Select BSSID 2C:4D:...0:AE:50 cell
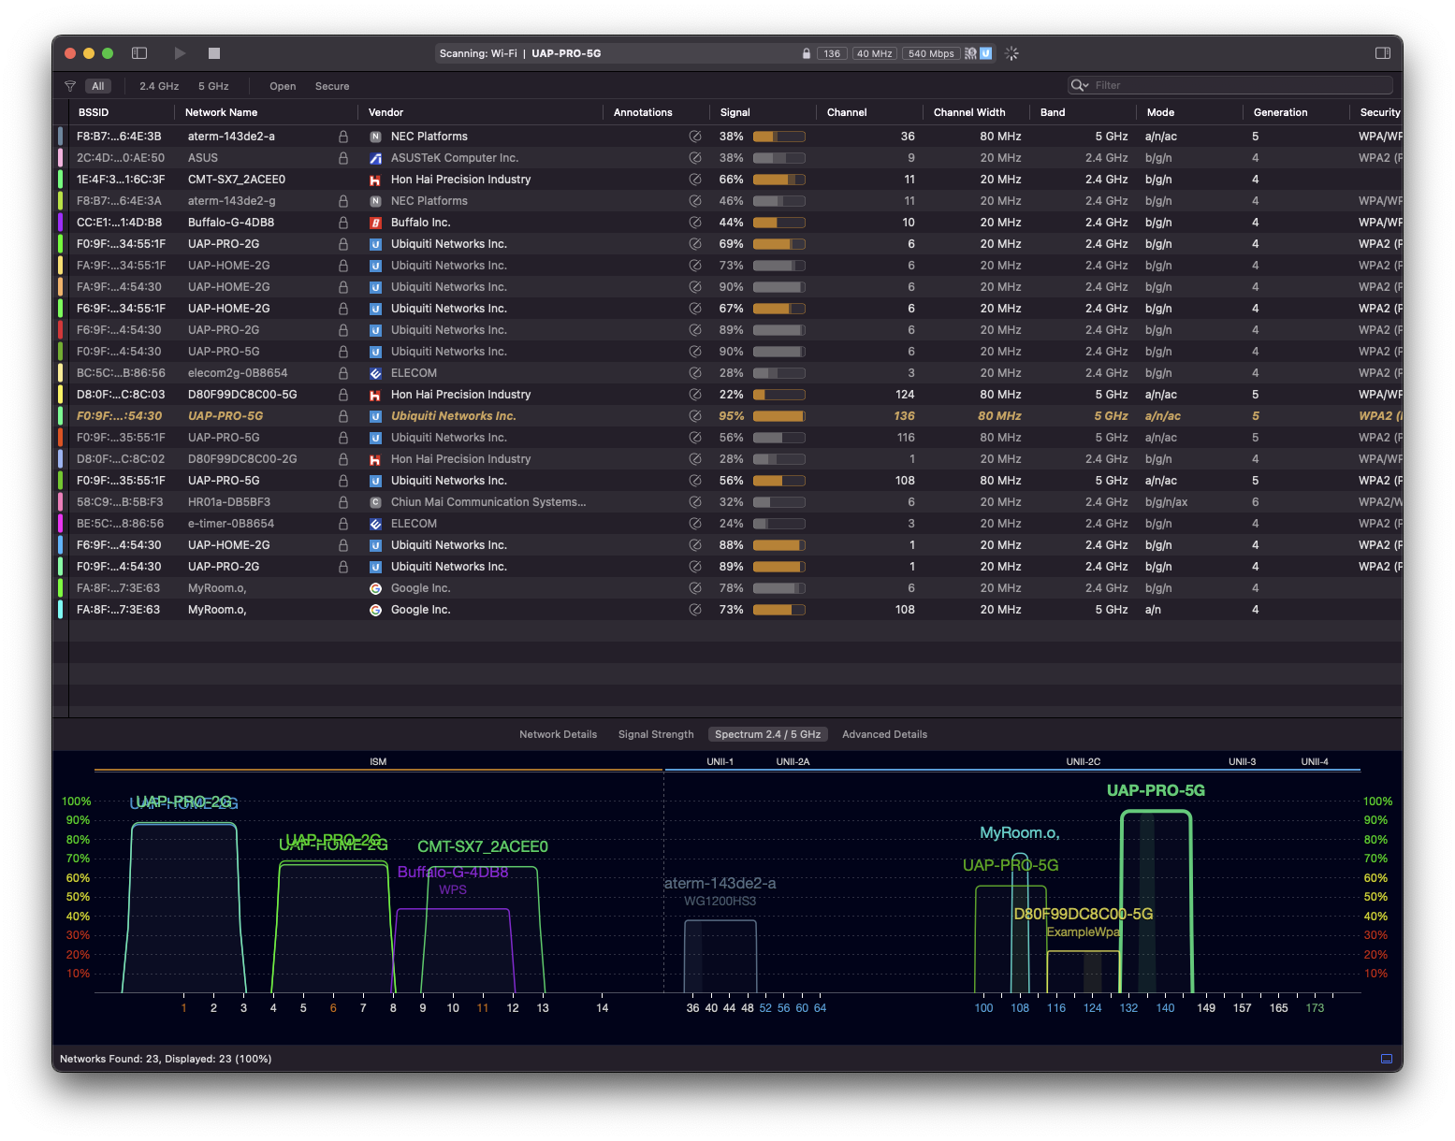1455x1141 pixels. (121, 158)
